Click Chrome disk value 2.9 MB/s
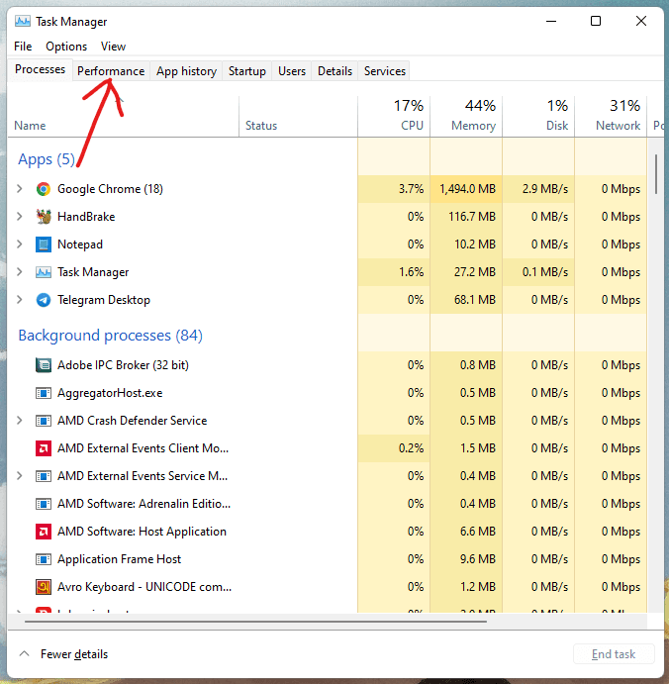Image resolution: width=669 pixels, height=684 pixels. [x=545, y=189]
